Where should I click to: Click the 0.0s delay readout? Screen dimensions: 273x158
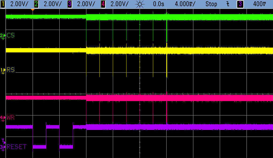tap(159, 4)
